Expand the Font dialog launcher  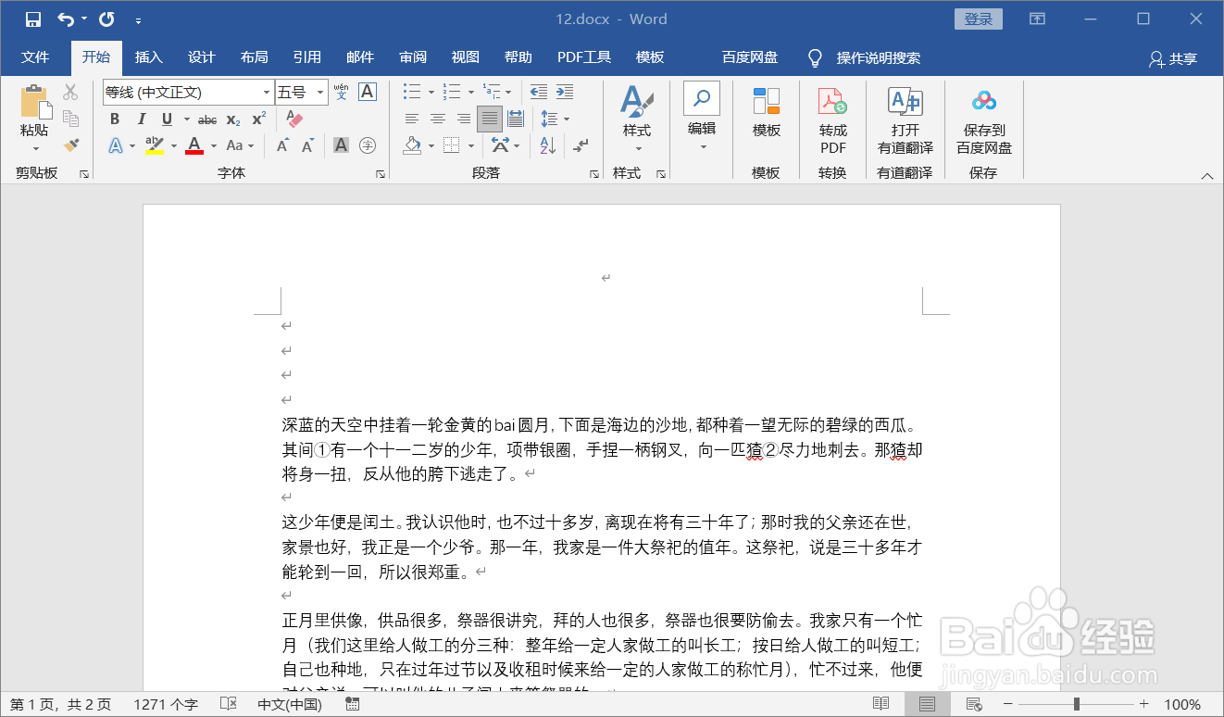[380, 174]
